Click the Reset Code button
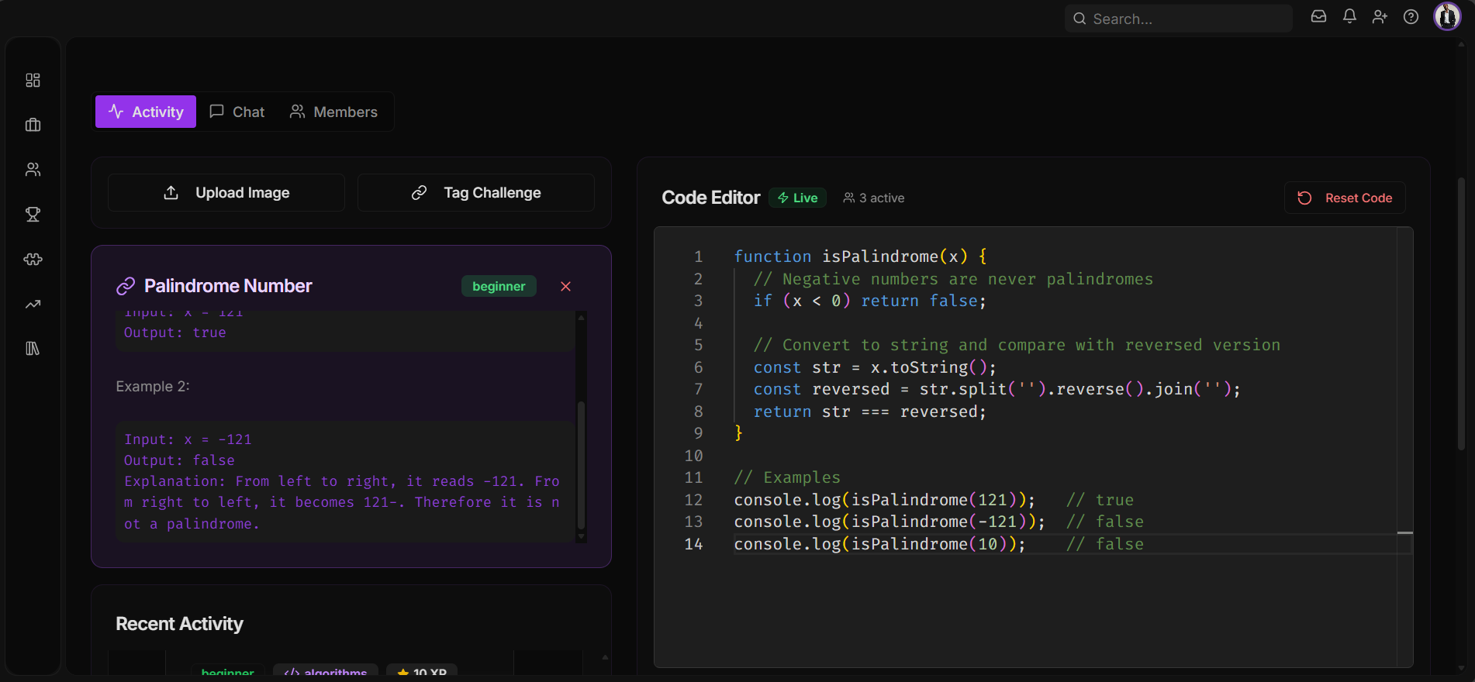The image size is (1475, 682). [x=1345, y=198]
